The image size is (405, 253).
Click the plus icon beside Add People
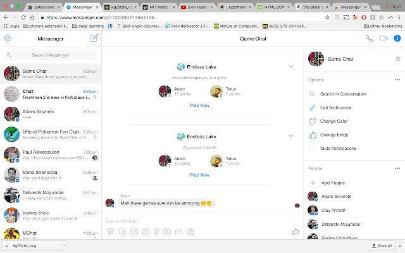tap(313, 183)
